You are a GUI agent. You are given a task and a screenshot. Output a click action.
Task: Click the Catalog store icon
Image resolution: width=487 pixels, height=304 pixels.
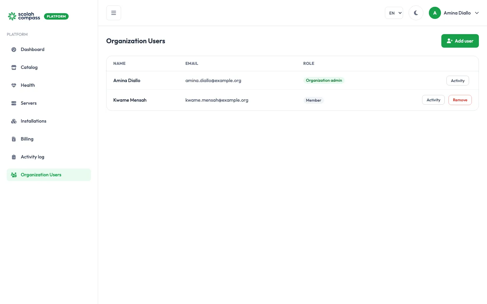coord(14,68)
